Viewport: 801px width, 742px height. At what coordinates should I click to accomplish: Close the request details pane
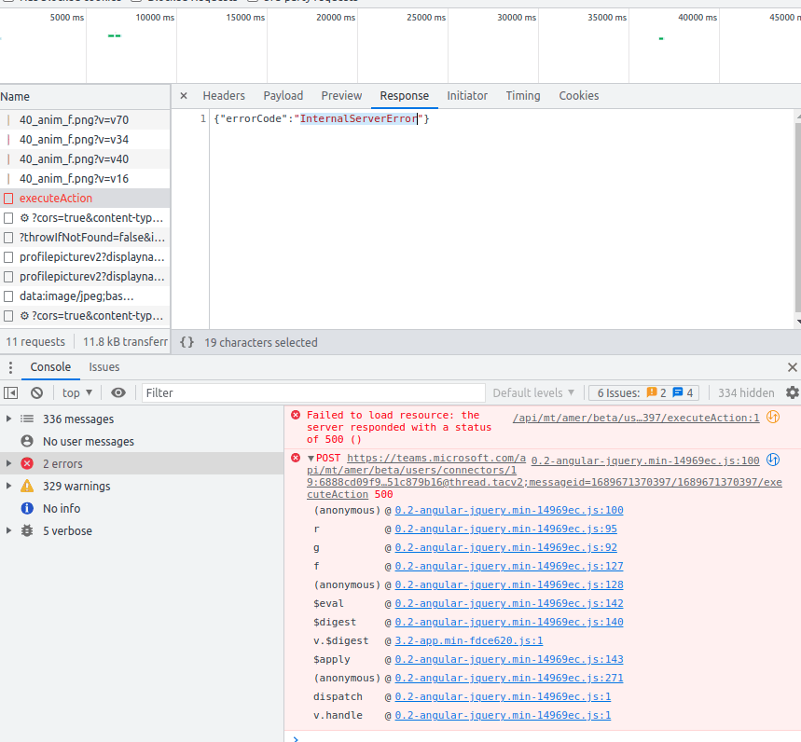pyautogui.click(x=184, y=96)
